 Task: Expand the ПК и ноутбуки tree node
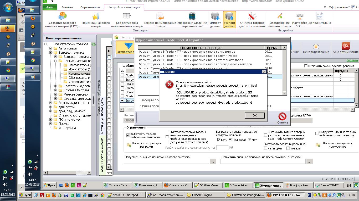(51, 120)
